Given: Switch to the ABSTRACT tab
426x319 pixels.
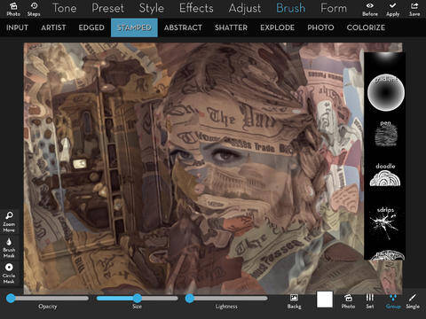Looking at the screenshot, I should (x=183, y=27).
